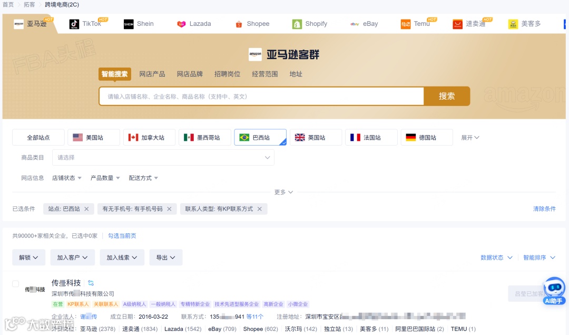Open the 智能排序 sort dropdown
This screenshot has width=569, height=335.
click(x=539, y=257)
